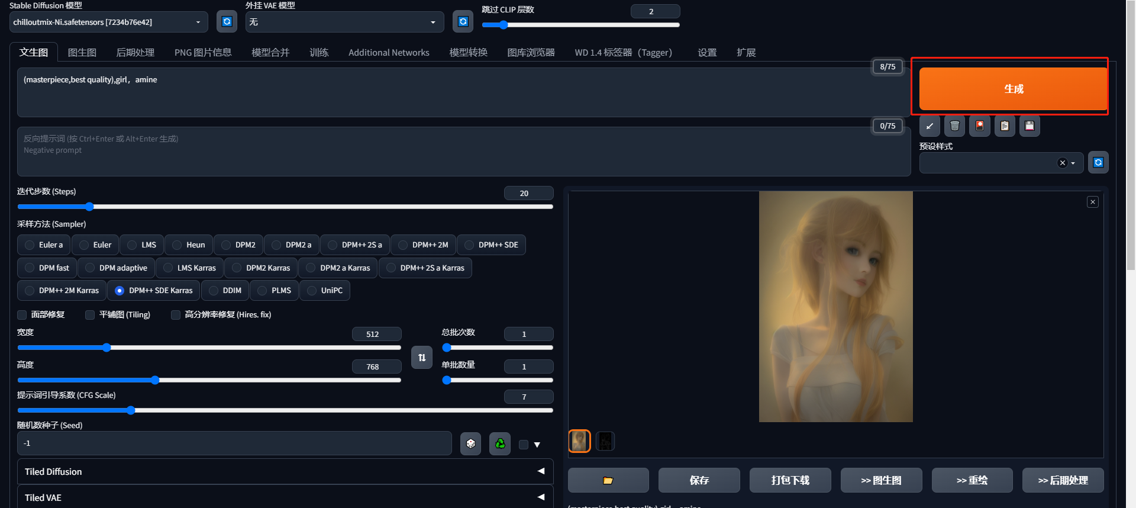Click the arrow icon to read last generation parameters

point(930,126)
